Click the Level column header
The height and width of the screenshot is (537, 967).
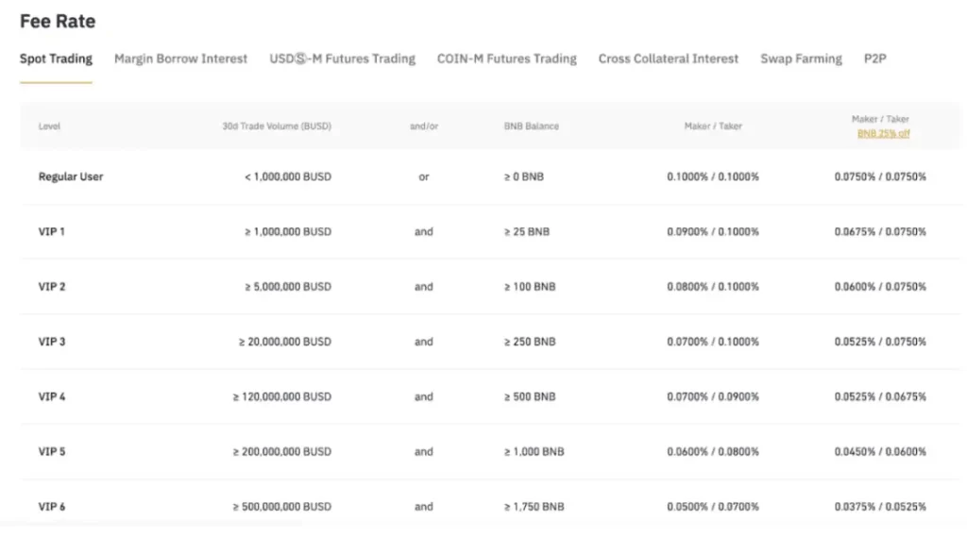(x=49, y=126)
